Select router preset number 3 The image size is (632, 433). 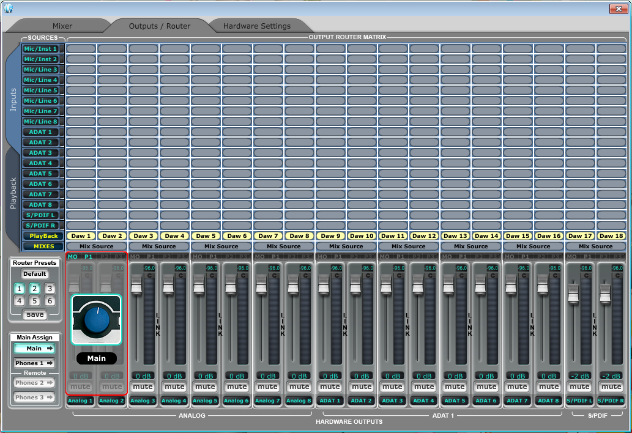point(50,289)
